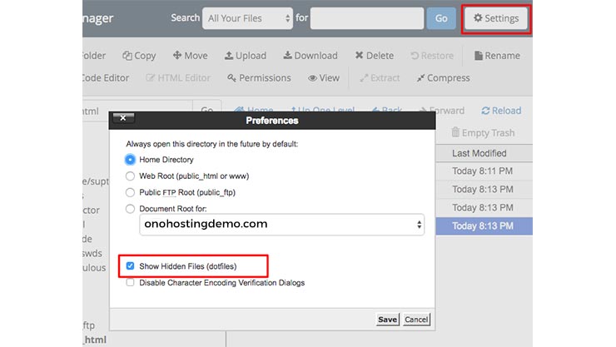Select the Move tool

coord(190,56)
